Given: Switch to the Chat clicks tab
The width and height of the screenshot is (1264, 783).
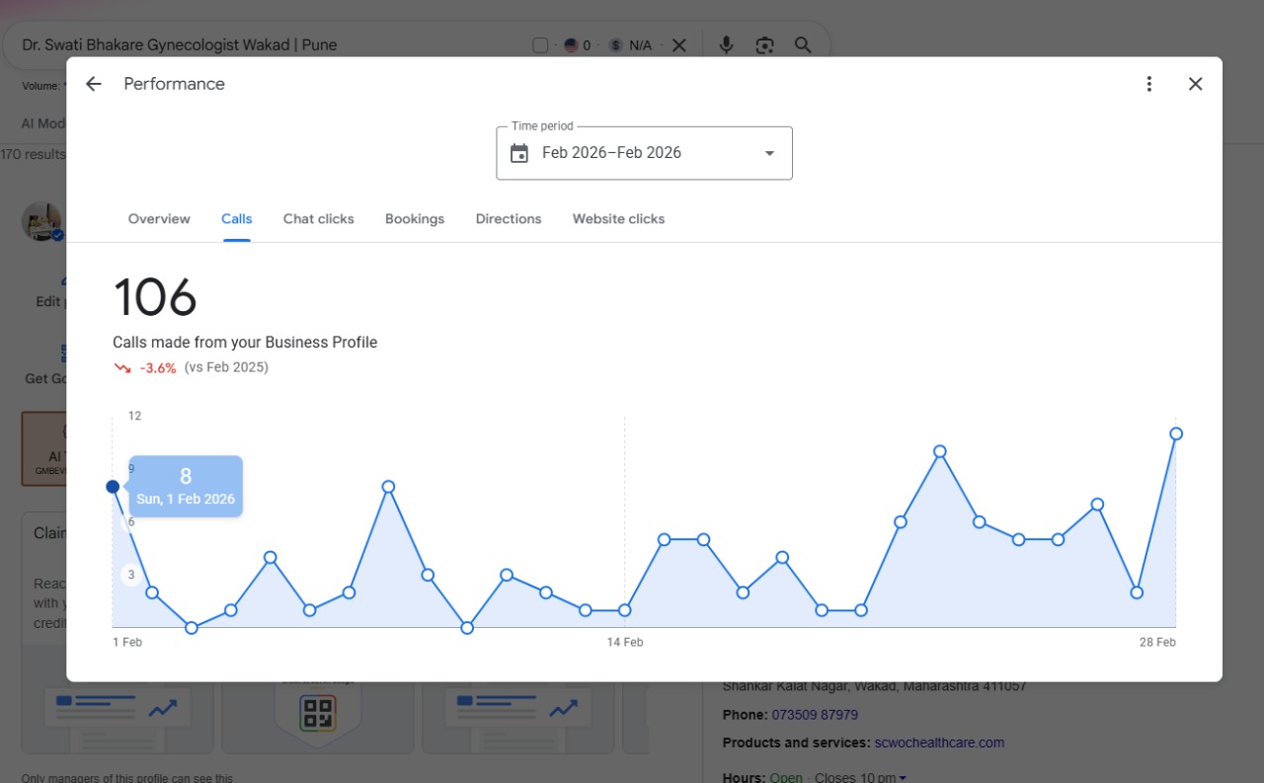Looking at the screenshot, I should point(319,219).
